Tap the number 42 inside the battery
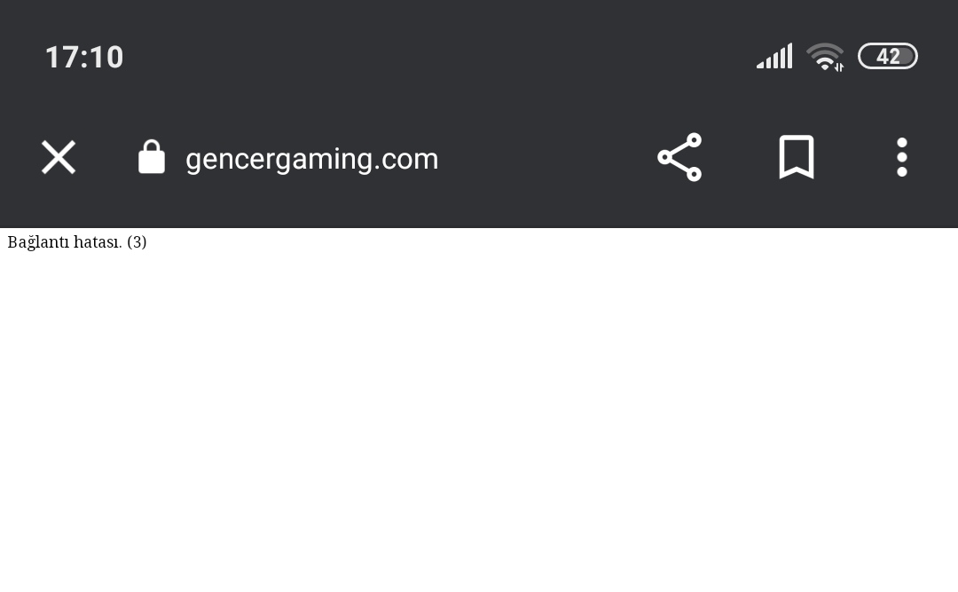 pos(888,57)
